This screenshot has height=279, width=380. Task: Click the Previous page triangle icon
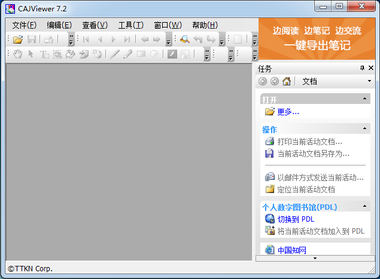click(100, 39)
